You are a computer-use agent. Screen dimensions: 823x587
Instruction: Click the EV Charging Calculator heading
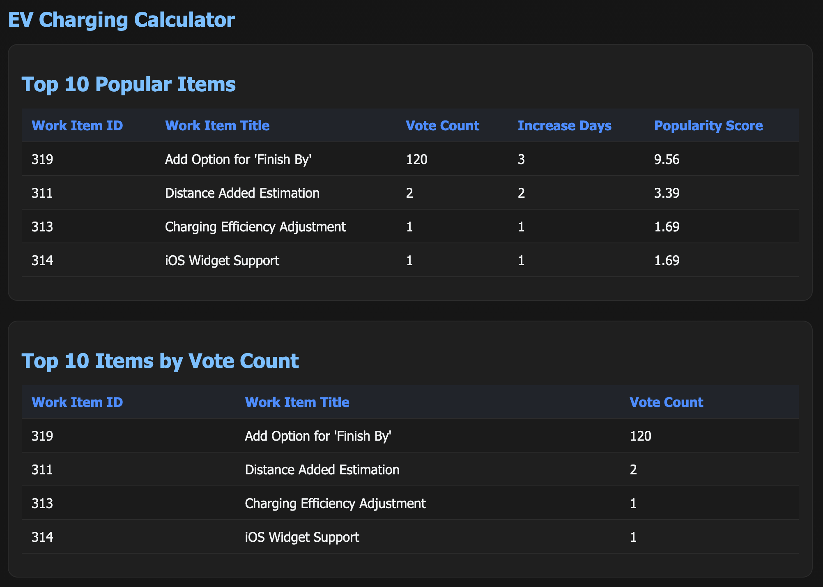(x=121, y=20)
